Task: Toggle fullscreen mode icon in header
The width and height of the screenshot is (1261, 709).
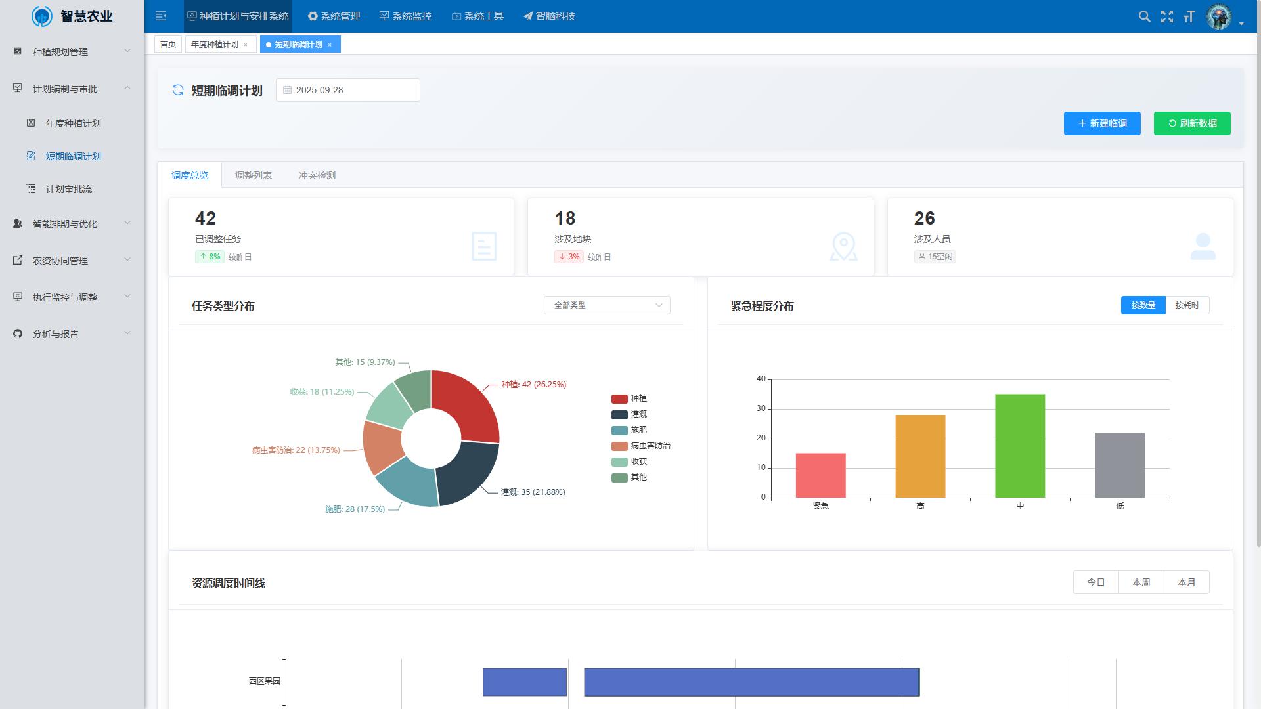Action: pos(1166,16)
